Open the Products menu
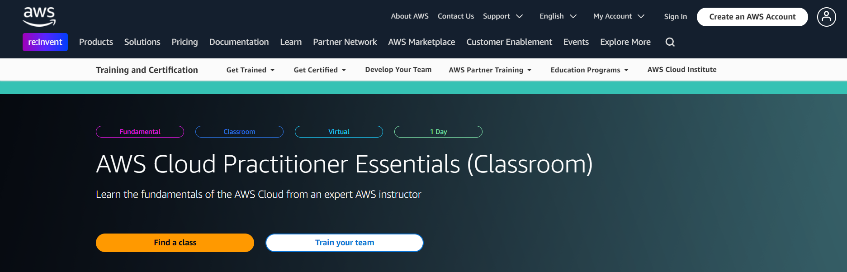The height and width of the screenshot is (272, 847). pos(96,42)
